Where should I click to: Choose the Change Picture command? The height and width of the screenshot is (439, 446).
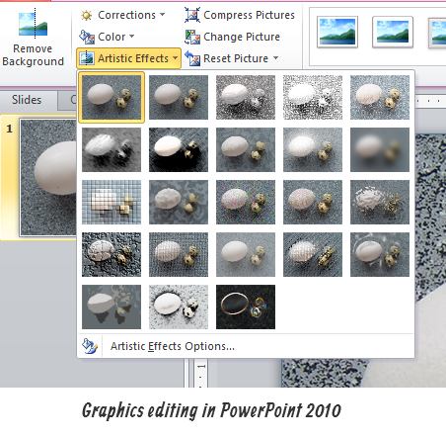coord(232,37)
